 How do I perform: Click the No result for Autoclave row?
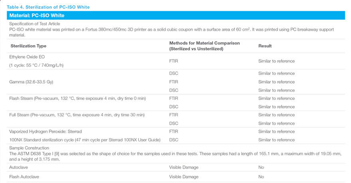click(261, 167)
